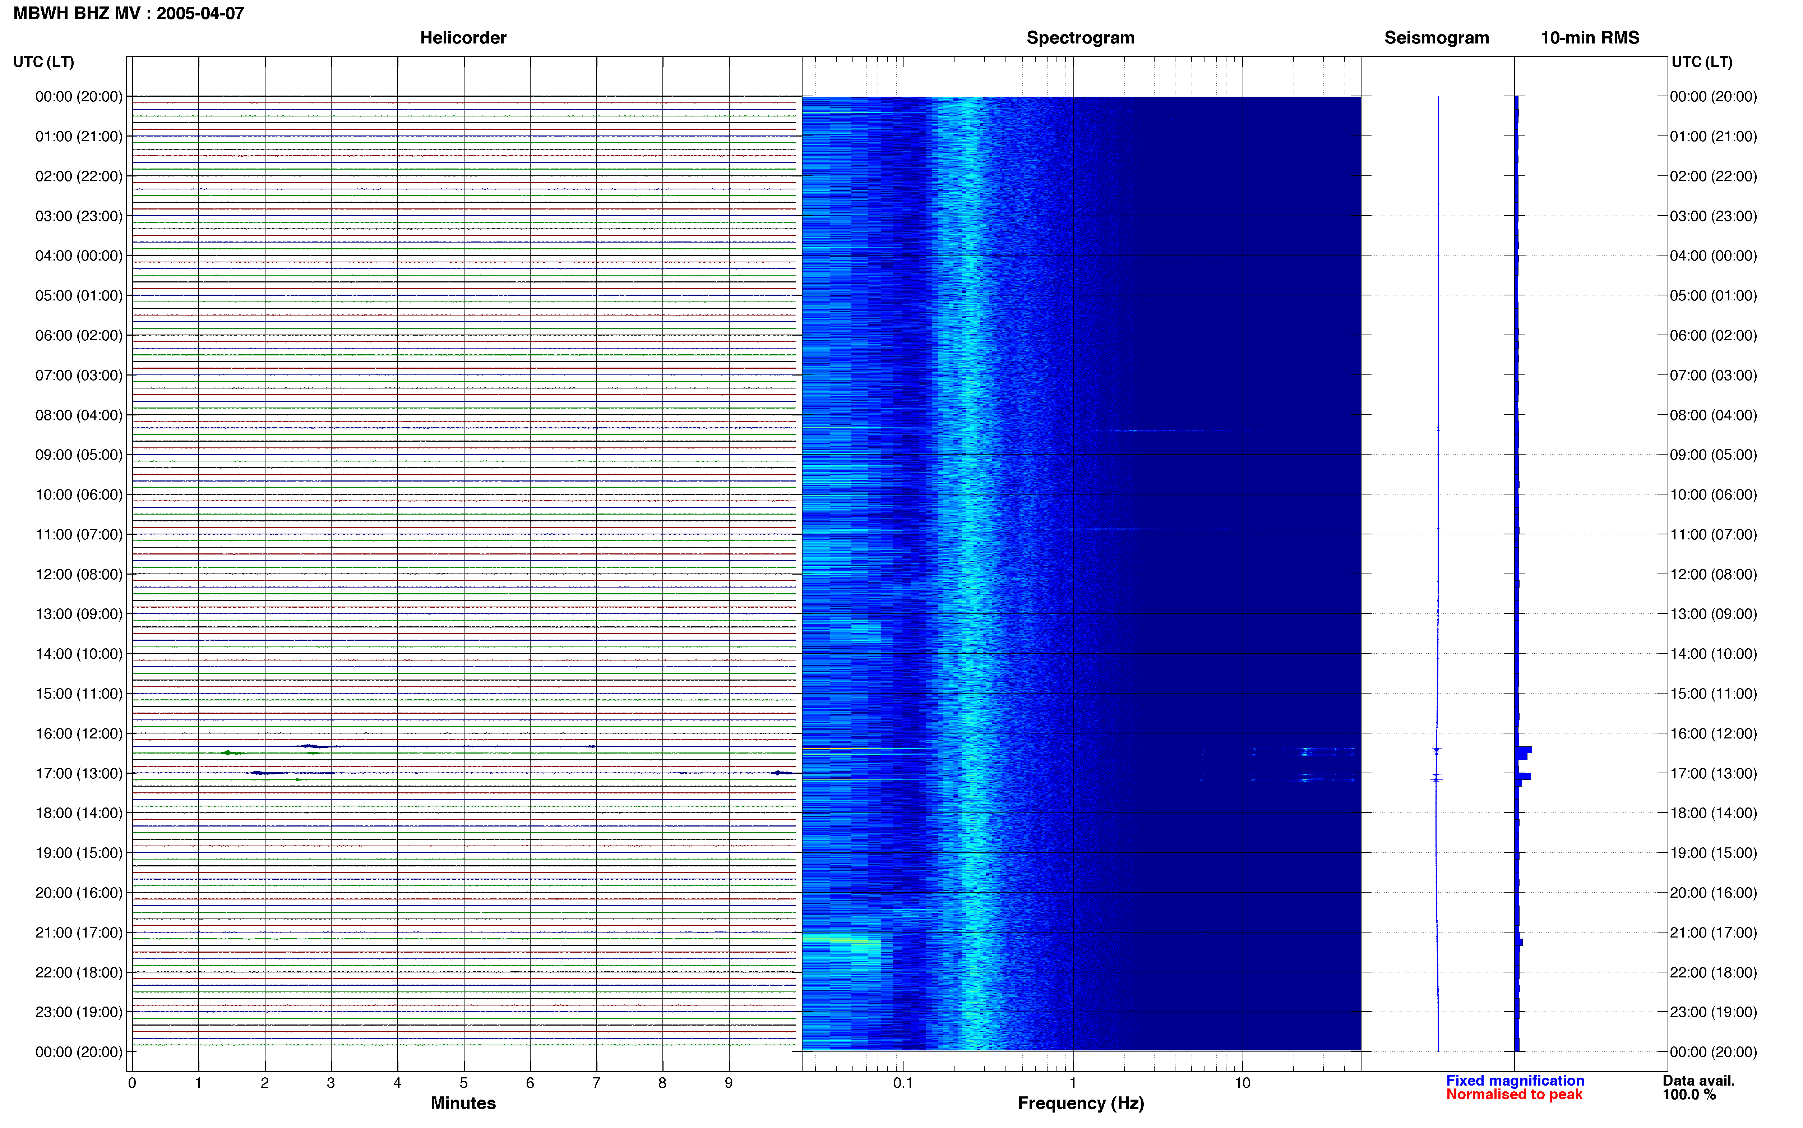The image size is (1803, 1128).
Task: Click 14:00 (10:00) on the left time axis
Action: point(79,654)
